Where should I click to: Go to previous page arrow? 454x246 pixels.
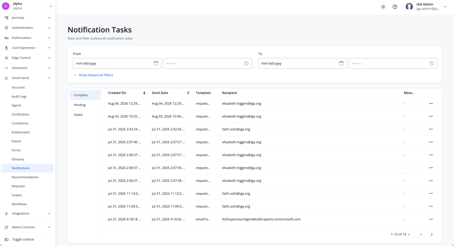point(421,235)
